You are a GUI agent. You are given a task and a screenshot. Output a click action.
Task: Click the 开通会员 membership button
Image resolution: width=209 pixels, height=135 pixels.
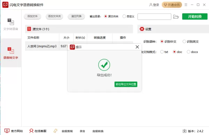coord(172,5)
